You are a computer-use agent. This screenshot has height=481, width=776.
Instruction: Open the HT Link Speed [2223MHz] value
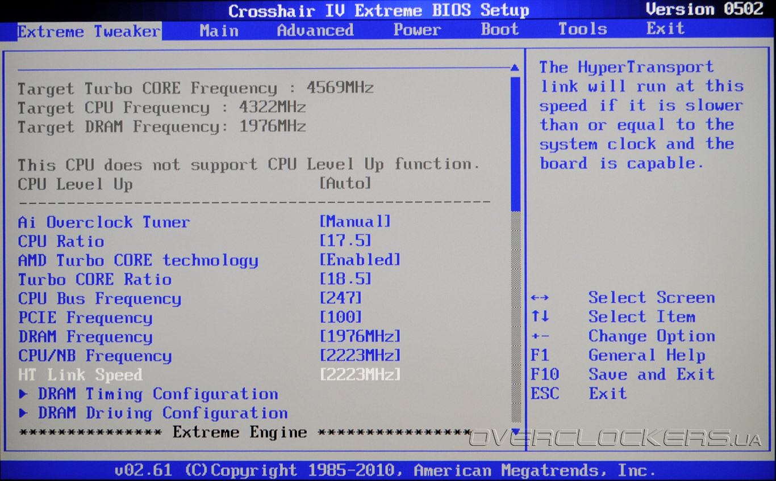coord(360,374)
